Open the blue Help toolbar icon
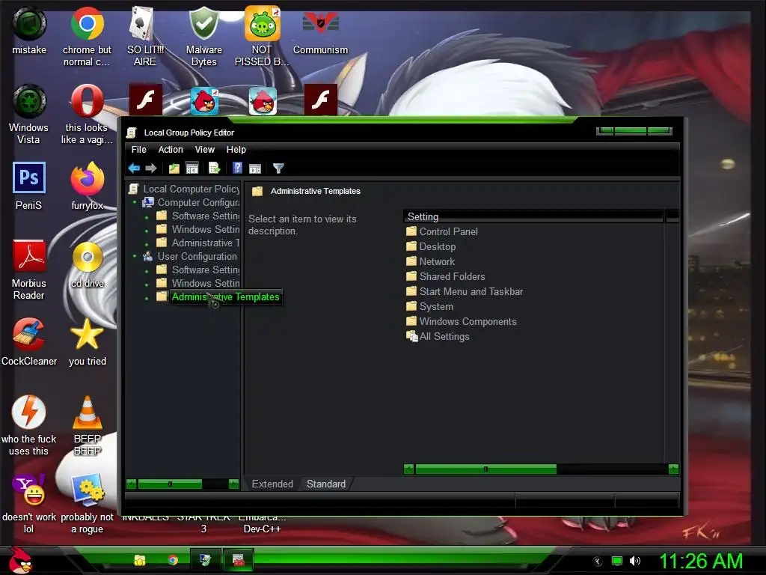 pos(237,168)
